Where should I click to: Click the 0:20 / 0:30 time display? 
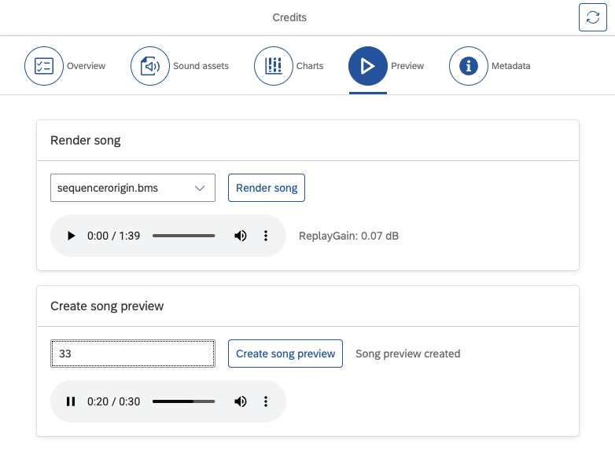point(114,401)
